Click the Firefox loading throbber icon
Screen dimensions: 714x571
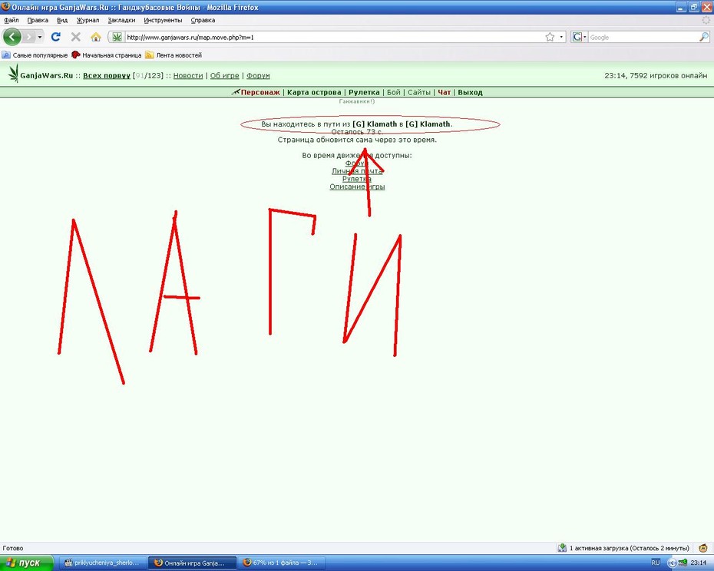(x=706, y=20)
